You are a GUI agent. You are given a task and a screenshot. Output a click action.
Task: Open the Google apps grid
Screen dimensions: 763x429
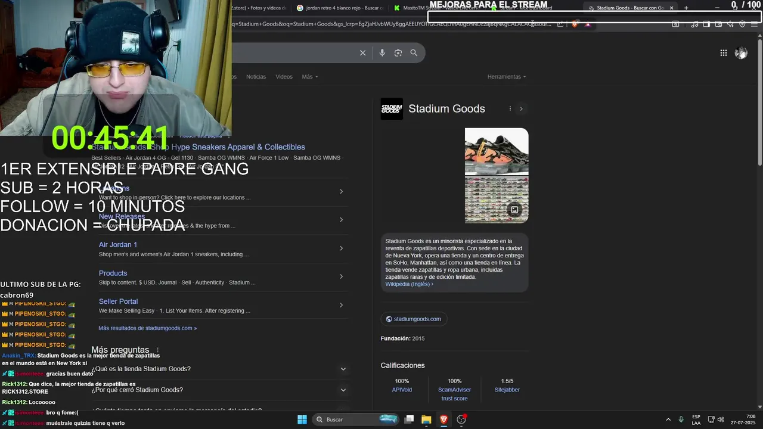pyautogui.click(x=723, y=53)
